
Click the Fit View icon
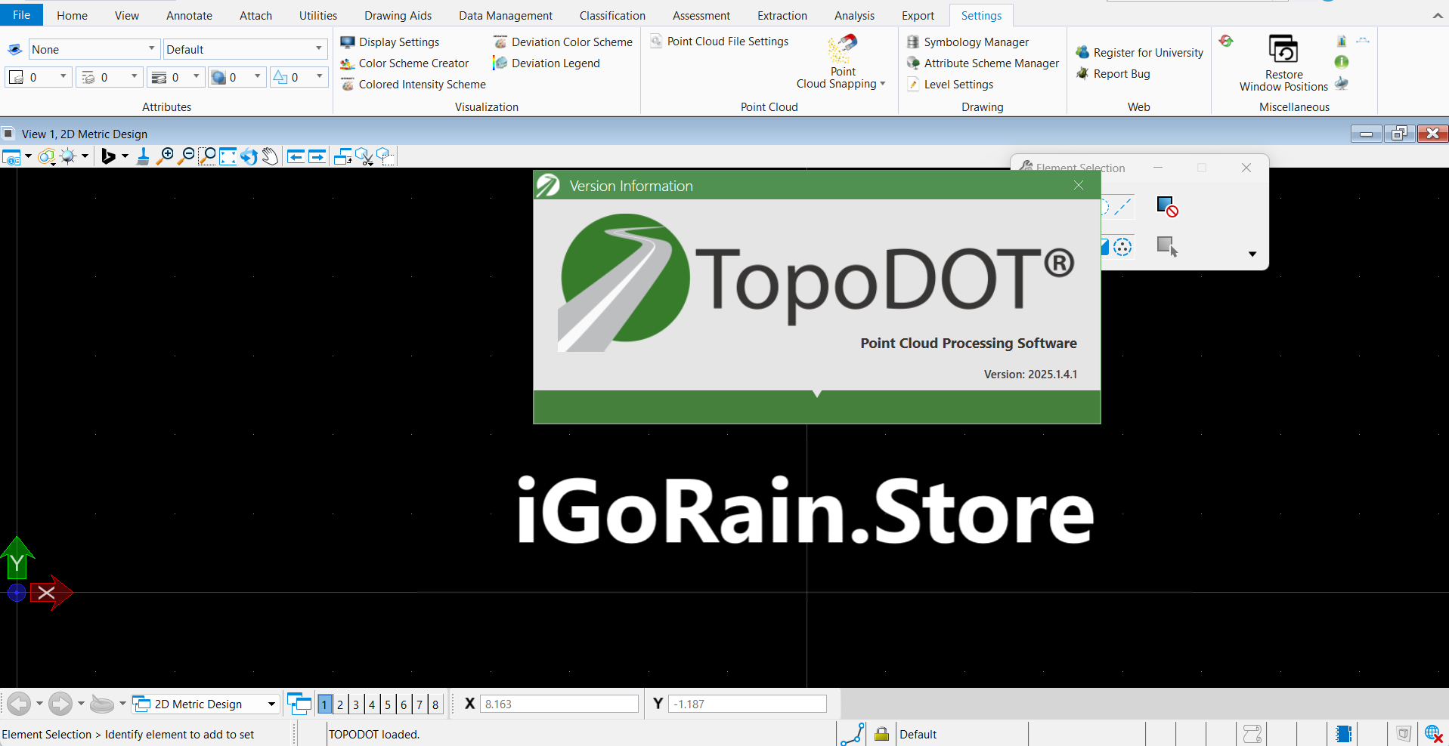point(228,156)
